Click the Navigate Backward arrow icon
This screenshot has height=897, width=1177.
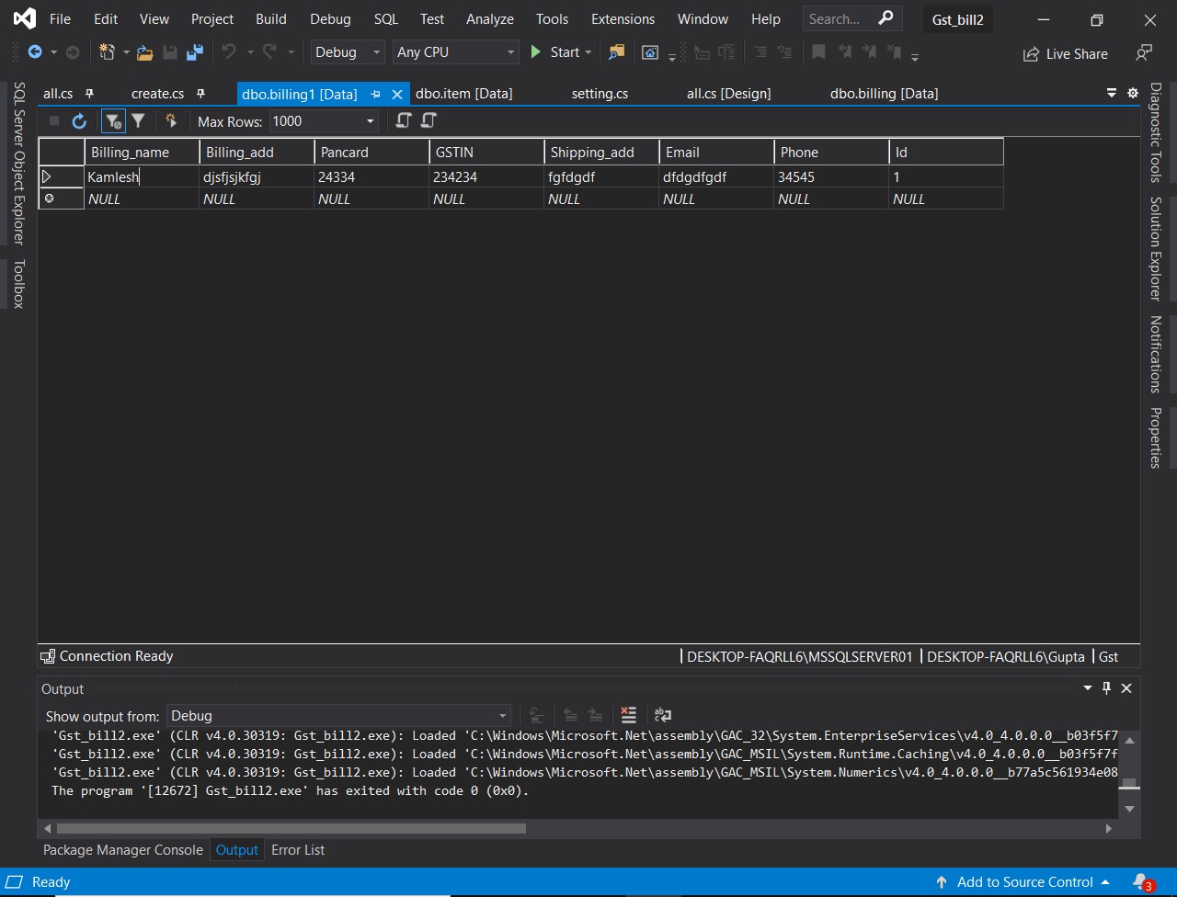35,52
